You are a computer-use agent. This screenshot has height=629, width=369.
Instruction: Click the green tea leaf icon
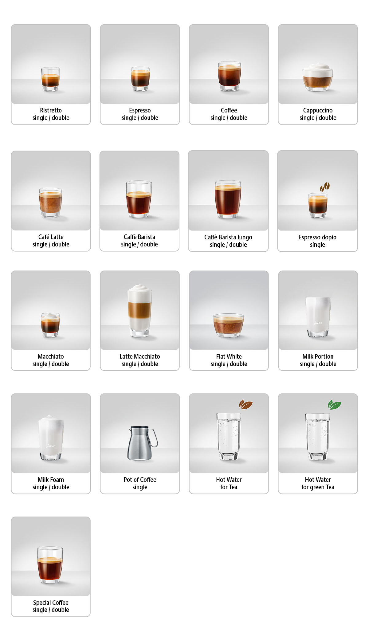point(335,405)
